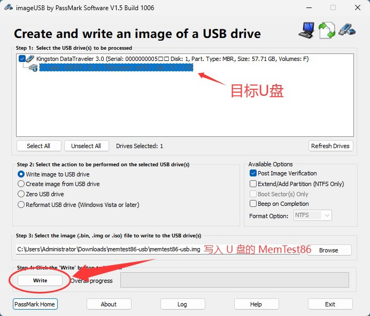The height and width of the screenshot is (316, 370).
Task: Click Refresh Drives button
Action: 330,146
